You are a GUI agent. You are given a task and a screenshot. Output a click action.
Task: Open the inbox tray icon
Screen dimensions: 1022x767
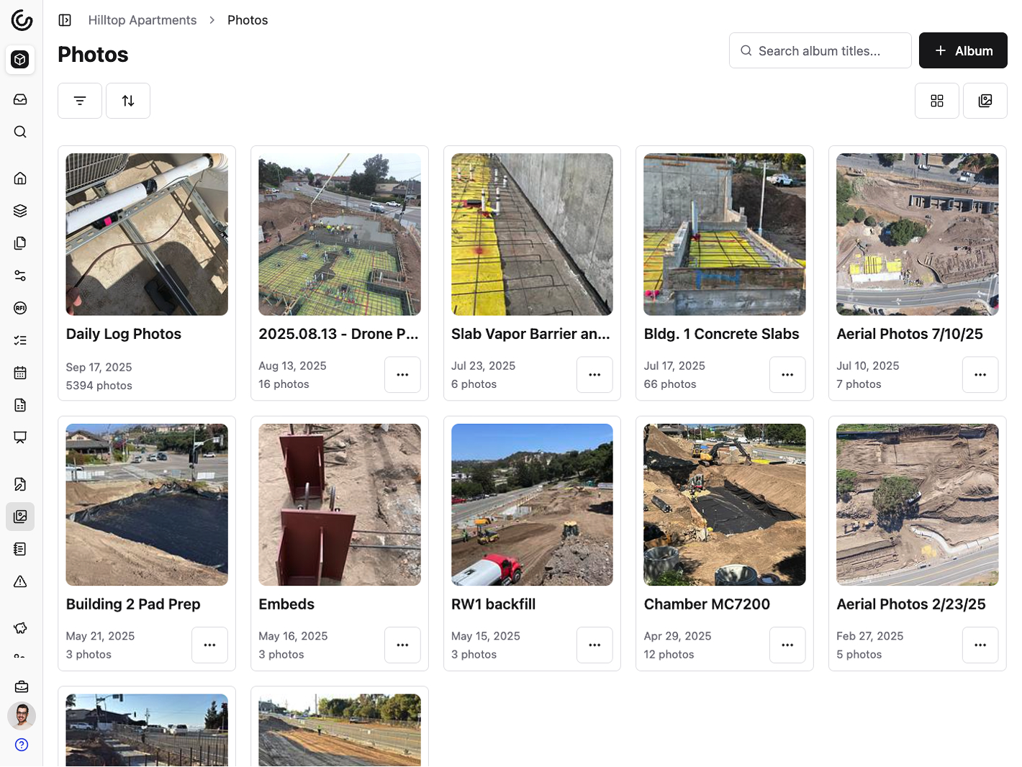point(20,99)
